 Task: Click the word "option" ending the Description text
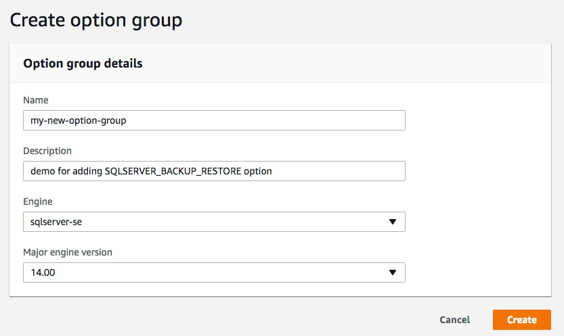click(x=258, y=171)
